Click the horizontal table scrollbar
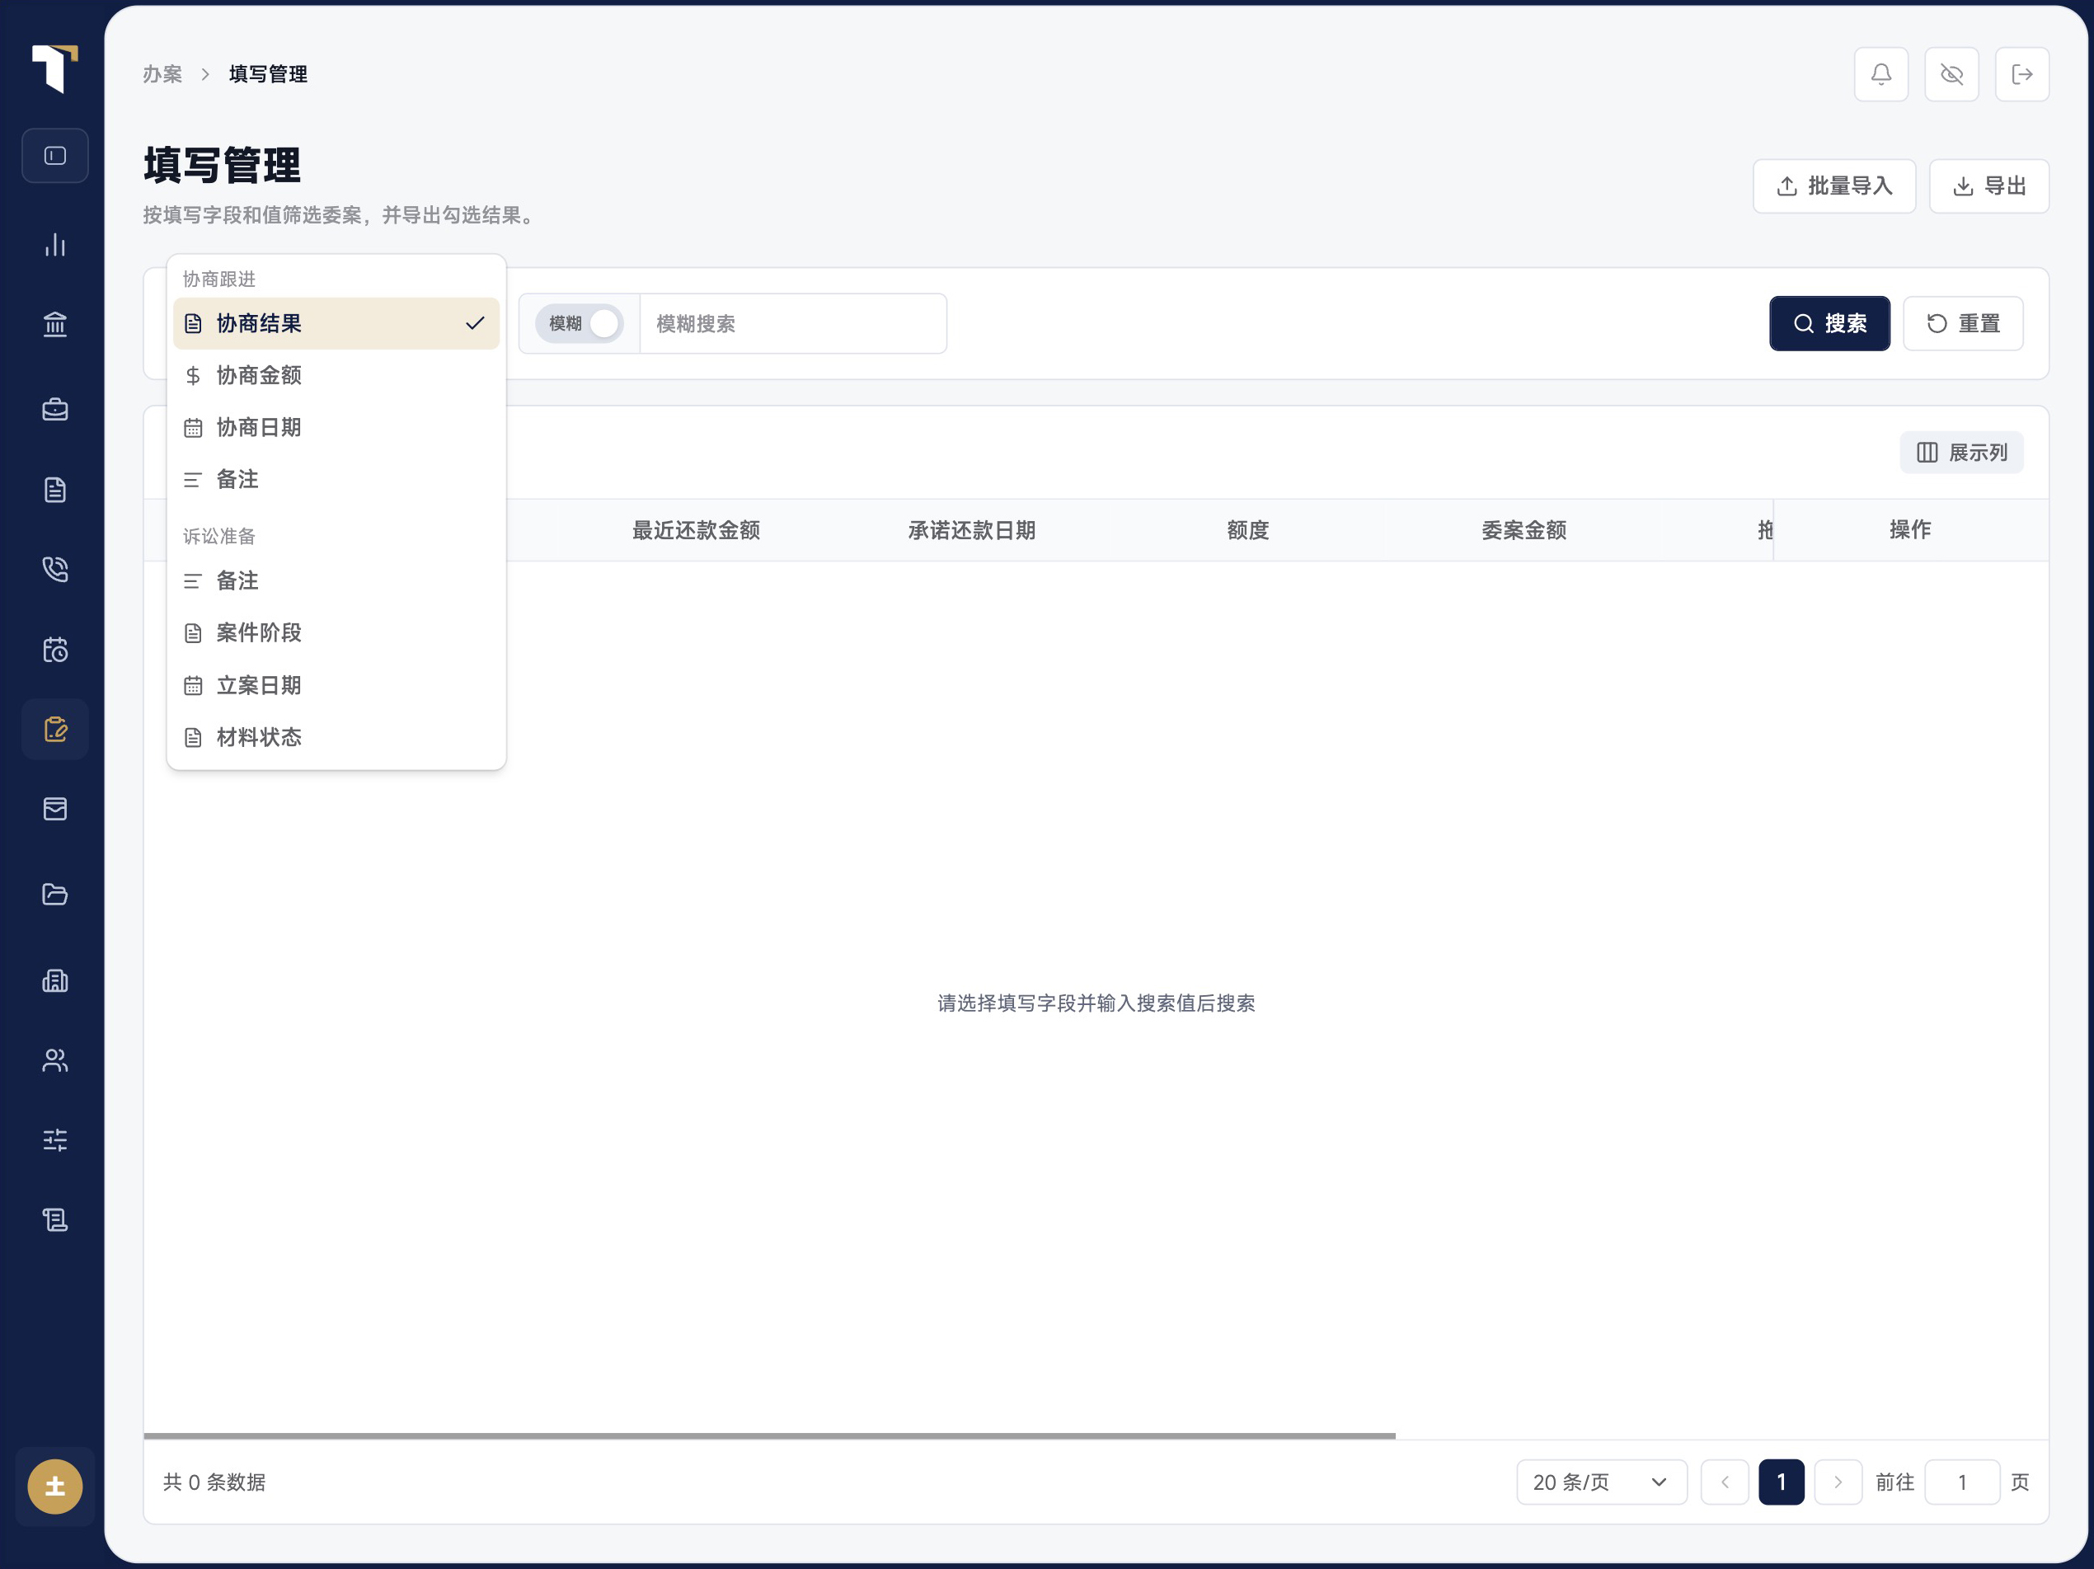Image resolution: width=2094 pixels, height=1569 pixels. coord(768,1436)
